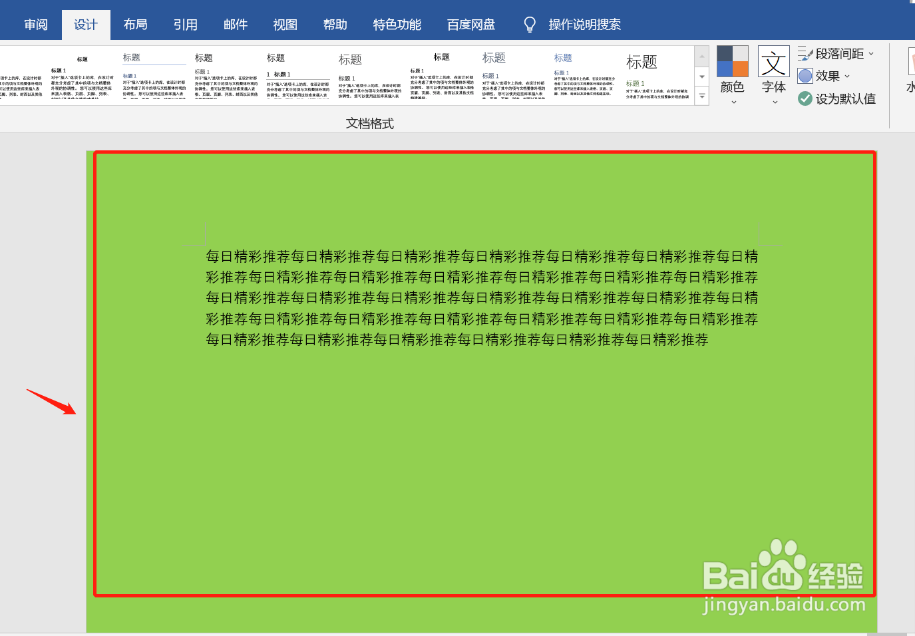Select the underlined 标题 document style

click(x=153, y=73)
